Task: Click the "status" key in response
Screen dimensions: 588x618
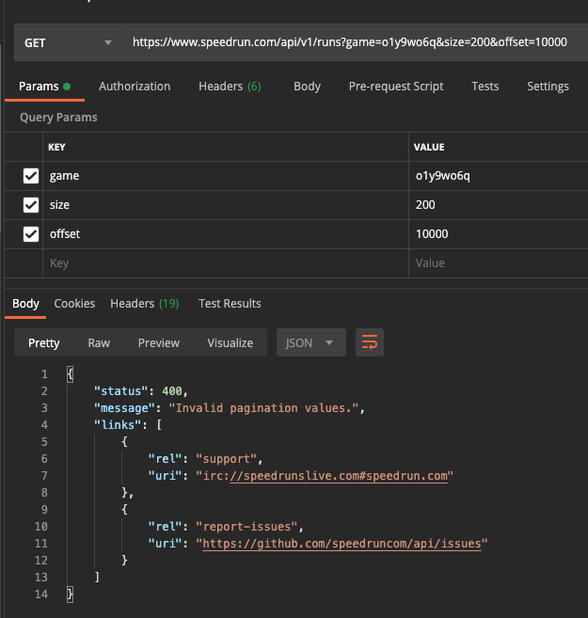Action: [121, 391]
